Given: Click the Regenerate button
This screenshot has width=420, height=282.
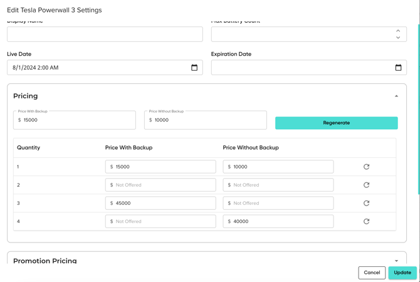Looking at the screenshot, I should click(336, 123).
